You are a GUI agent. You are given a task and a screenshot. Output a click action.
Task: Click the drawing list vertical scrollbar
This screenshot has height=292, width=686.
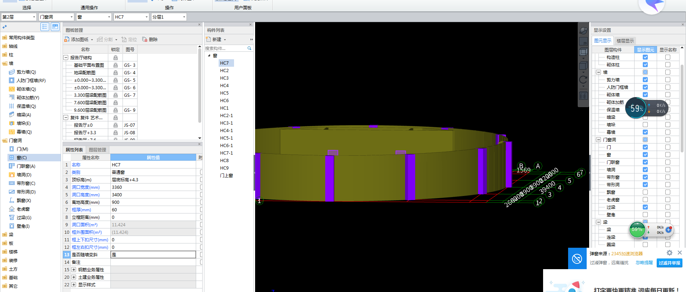(x=200, y=86)
